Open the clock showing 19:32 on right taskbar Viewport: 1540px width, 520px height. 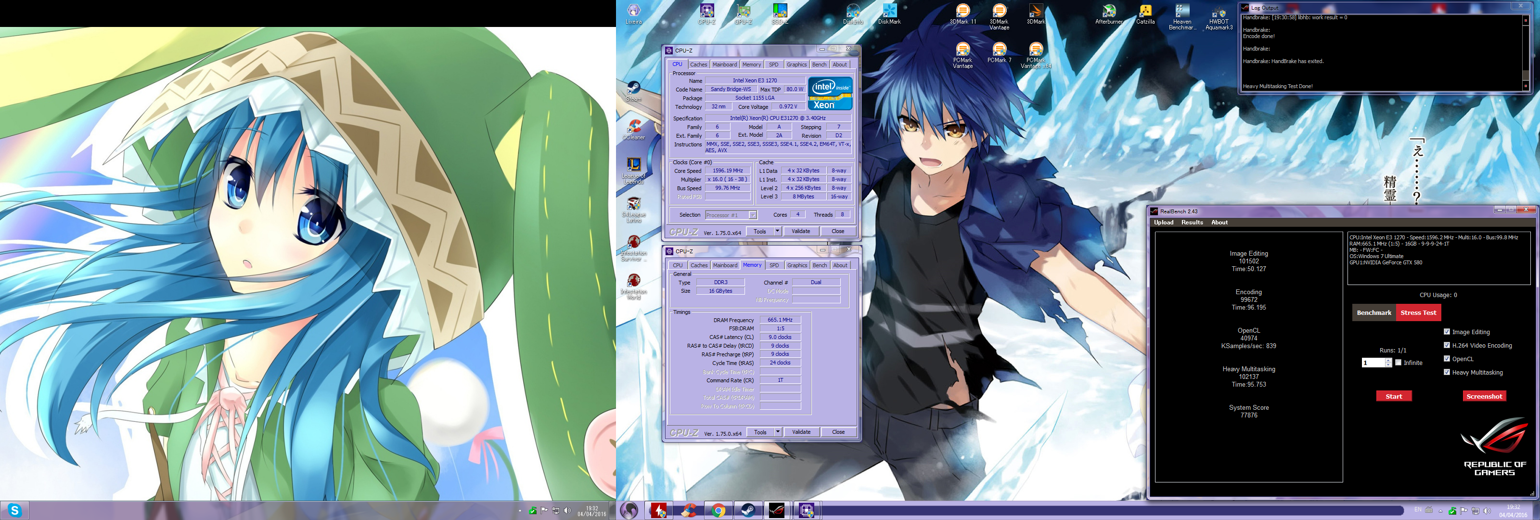pos(1513,511)
